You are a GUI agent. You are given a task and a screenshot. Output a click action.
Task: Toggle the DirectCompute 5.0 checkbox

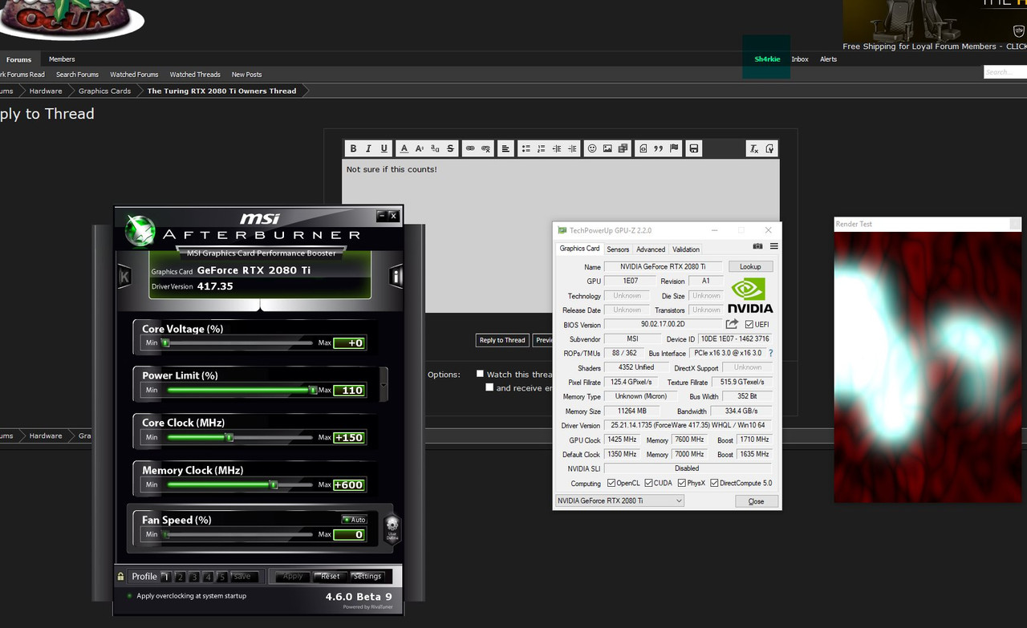tap(714, 483)
